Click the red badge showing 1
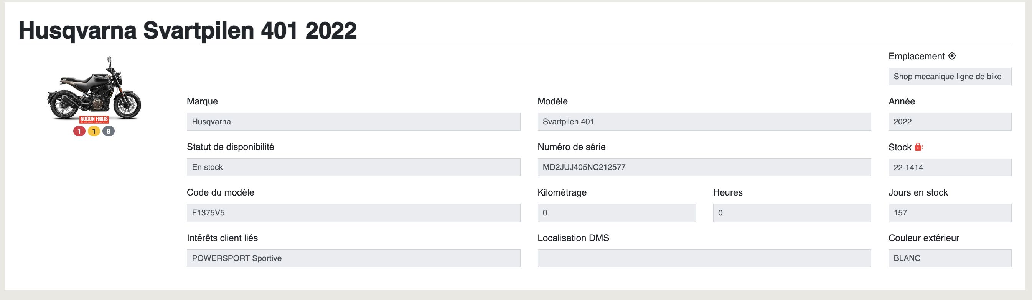 coord(79,131)
